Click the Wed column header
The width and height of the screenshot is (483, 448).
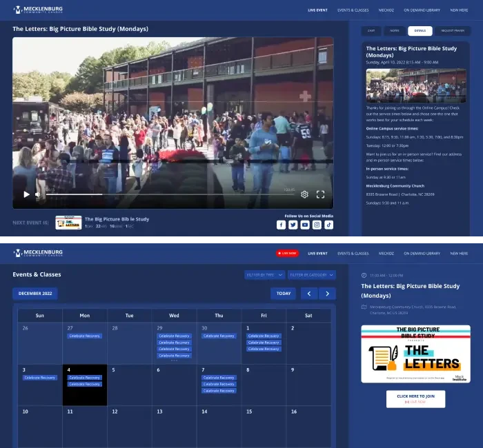(x=174, y=316)
